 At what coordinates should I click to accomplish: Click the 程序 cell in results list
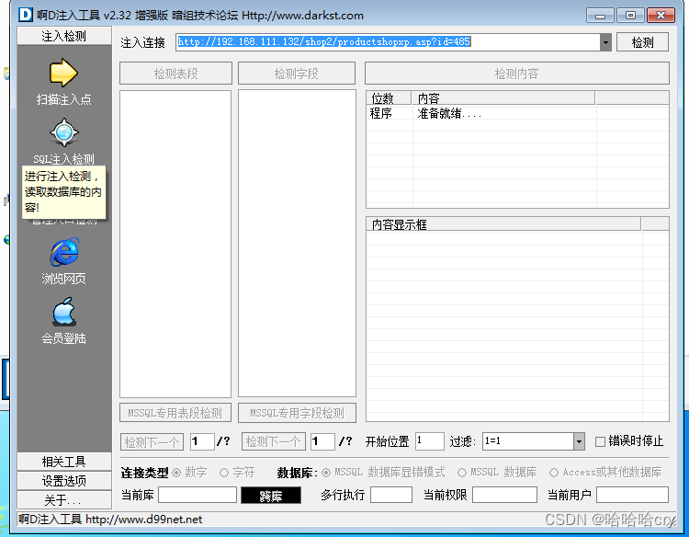tap(380, 113)
